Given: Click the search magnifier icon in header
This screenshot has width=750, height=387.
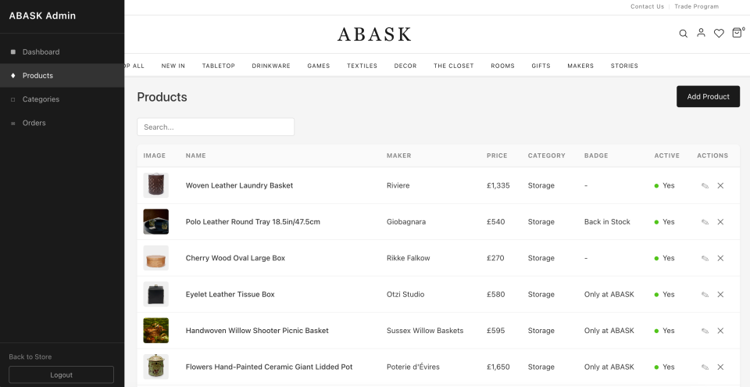Looking at the screenshot, I should [683, 34].
